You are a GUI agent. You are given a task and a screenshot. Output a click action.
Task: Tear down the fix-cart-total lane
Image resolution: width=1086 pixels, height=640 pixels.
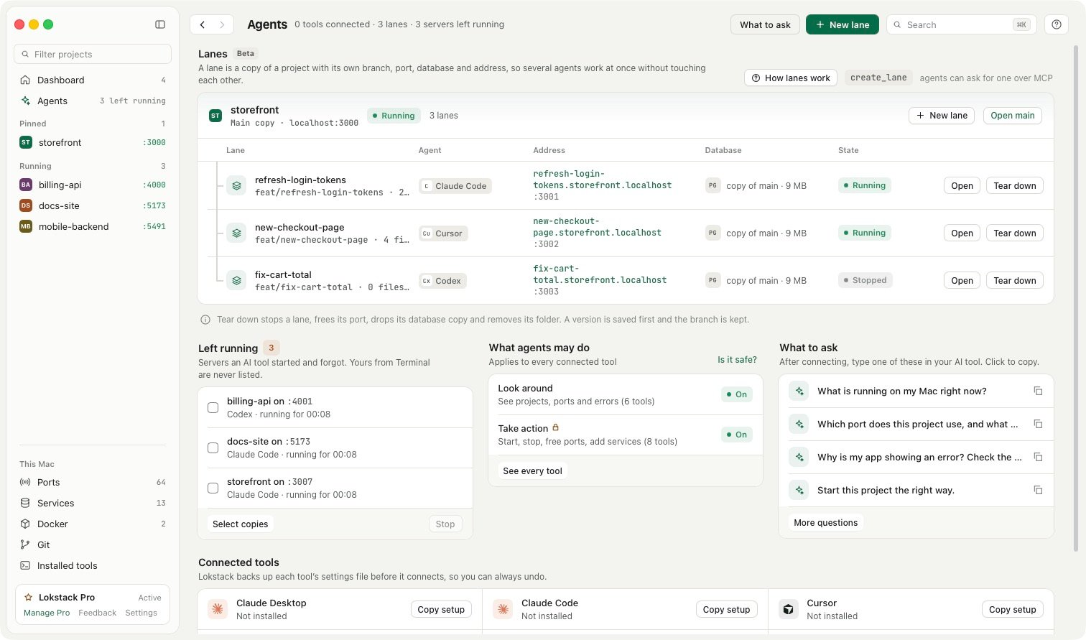1014,280
